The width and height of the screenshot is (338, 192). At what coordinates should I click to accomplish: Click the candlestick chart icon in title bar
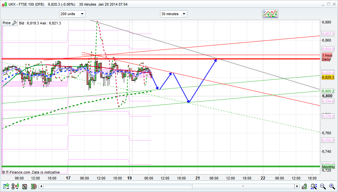click(4, 4)
